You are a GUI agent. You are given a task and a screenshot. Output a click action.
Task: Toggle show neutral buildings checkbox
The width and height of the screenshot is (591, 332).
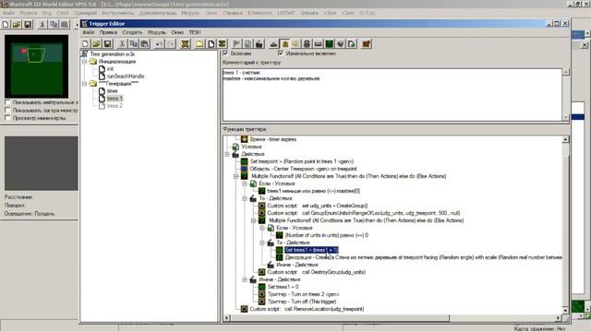tap(7, 102)
